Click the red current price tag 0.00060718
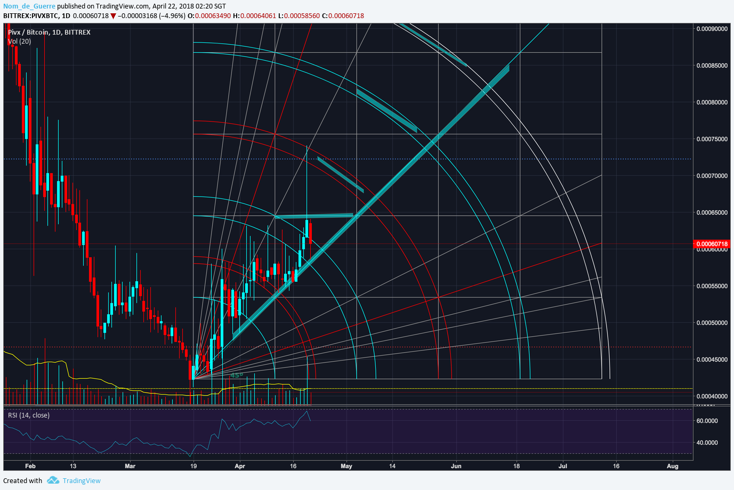Screen dimensions: 734x490 click(x=712, y=244)
